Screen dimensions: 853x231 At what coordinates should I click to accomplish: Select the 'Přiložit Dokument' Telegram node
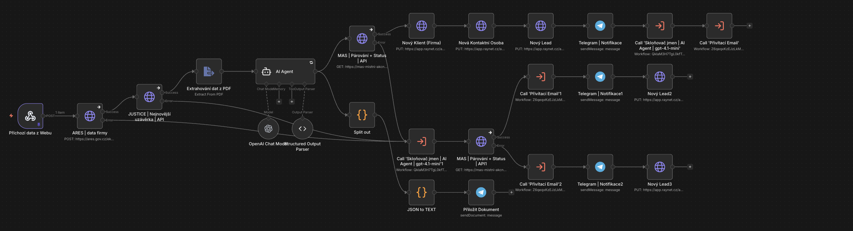pyautogui.click(x=481, y=192)
